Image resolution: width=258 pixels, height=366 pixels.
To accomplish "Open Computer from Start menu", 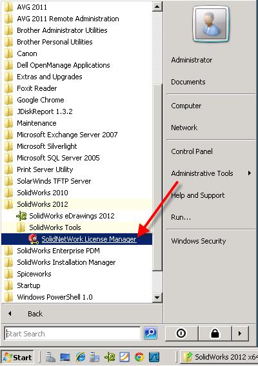I will click(x=186, y=106).
